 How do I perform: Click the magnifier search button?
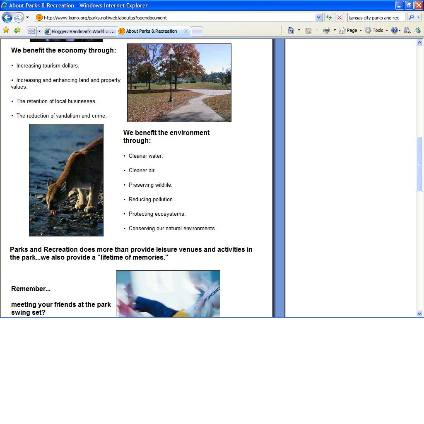411,17
